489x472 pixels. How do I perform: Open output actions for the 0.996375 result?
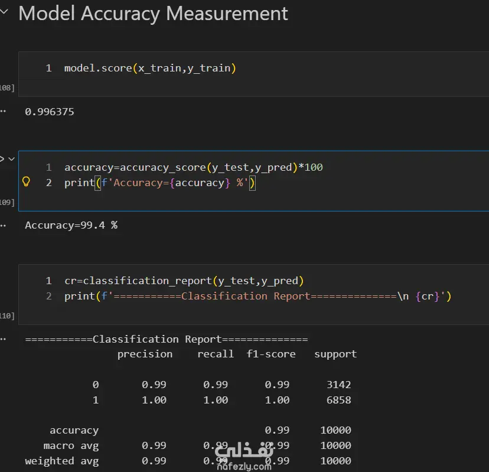pos(3,111)
